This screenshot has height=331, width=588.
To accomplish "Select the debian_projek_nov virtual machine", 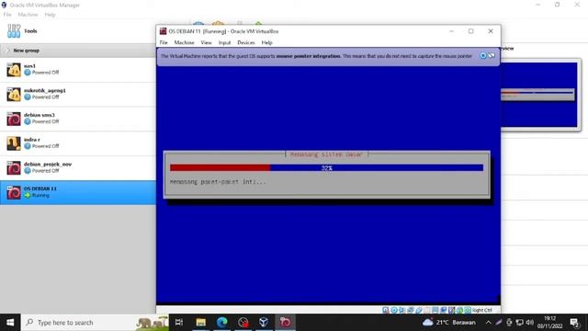I will [x=77, y=167].
